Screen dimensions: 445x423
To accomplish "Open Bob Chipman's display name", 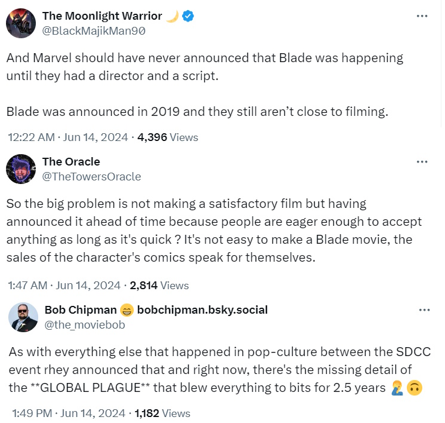I will [x=81, y=309].
